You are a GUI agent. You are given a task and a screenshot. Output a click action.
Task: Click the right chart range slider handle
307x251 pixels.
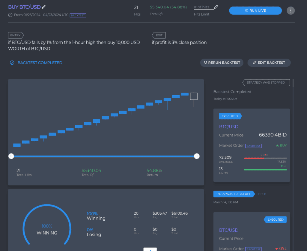coord(197,156)
